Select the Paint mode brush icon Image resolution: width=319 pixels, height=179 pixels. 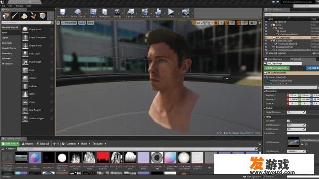click(x=15, y=16)
